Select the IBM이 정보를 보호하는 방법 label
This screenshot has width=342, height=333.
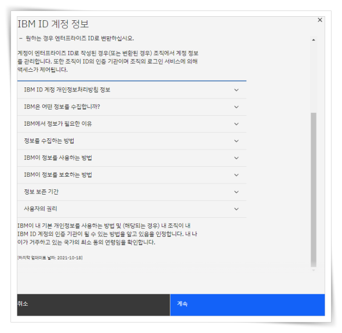tap(58, 175)
